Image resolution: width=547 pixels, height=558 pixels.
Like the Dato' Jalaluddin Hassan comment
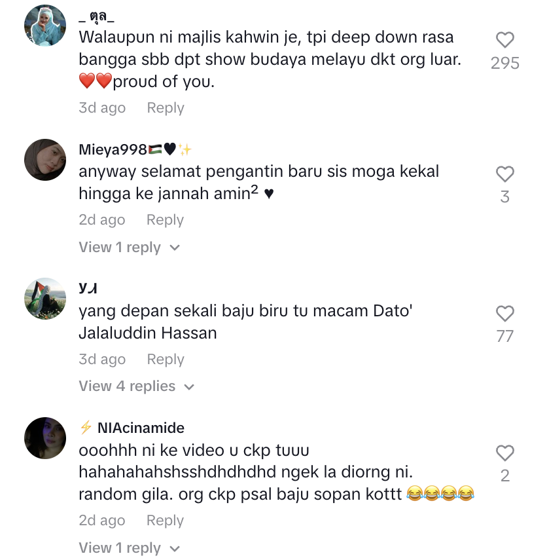point(504,313)
